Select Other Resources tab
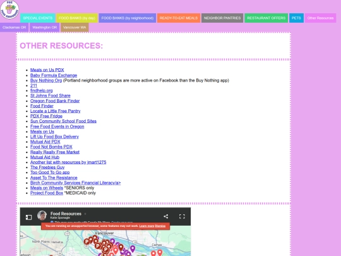The height and width of the screenshot is (256, 341). click(320, 18)
